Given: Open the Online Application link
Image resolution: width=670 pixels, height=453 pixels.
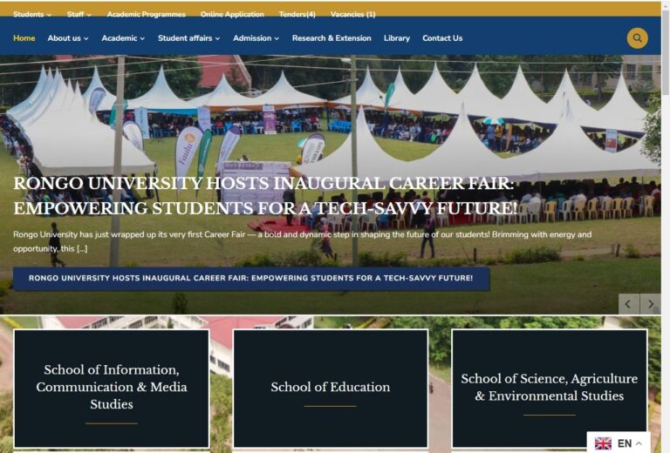Looking at the screenshot, I should tap(232, 14).
